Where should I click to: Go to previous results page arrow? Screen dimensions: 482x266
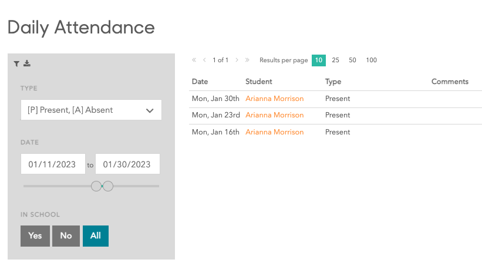[204, 60]
